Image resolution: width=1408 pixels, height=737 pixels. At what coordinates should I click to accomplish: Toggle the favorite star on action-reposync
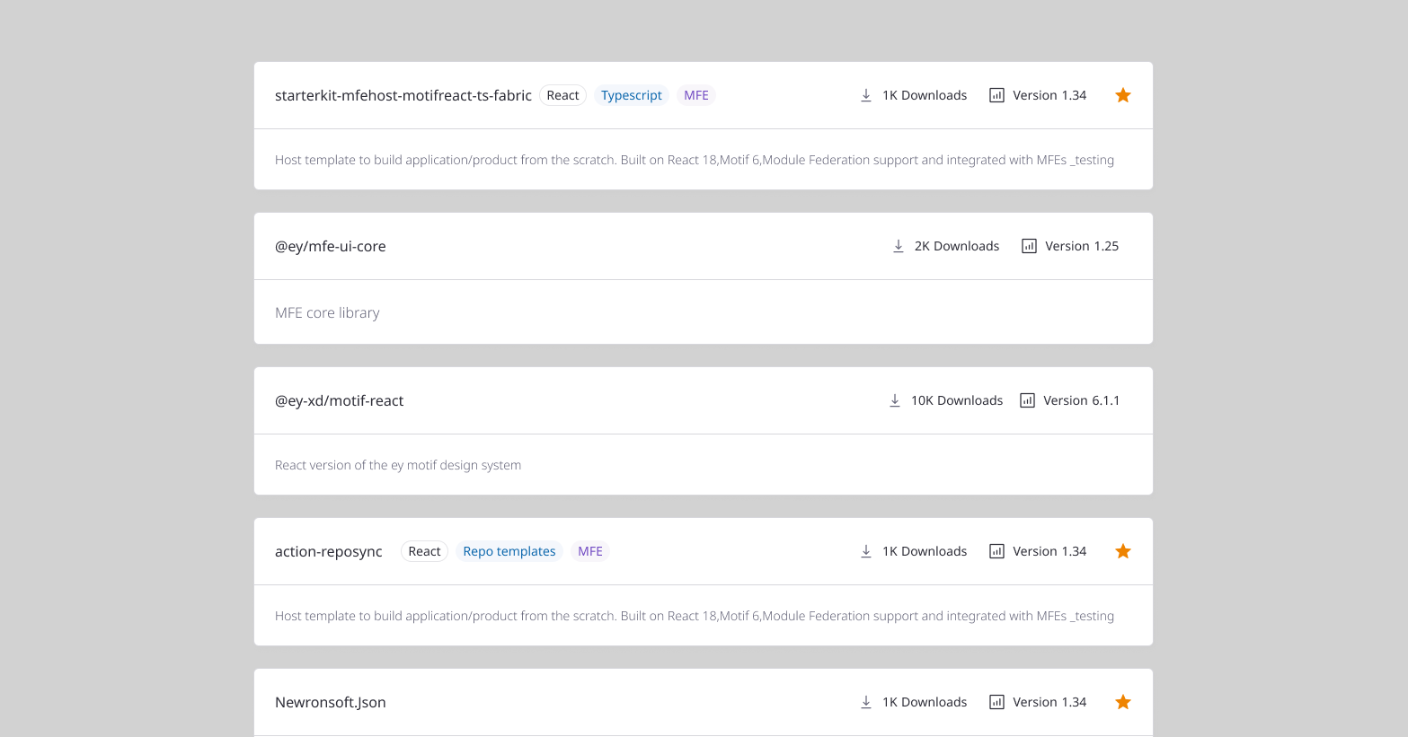(1122, 550)
